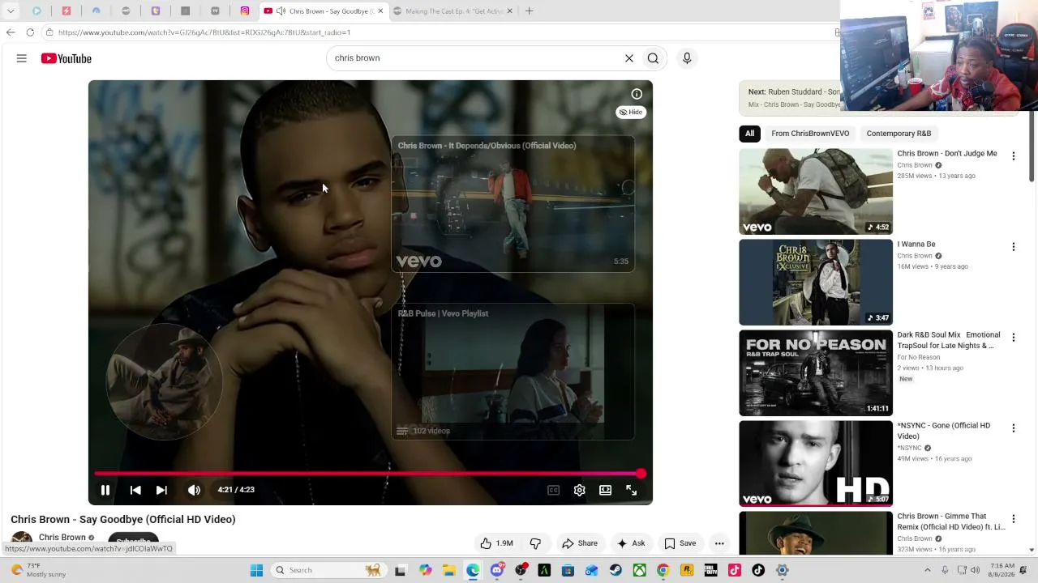The image size is (1038, 583).
Task: Click the magnifier search button
Action: pyautogui.click(x=653, y=58)
